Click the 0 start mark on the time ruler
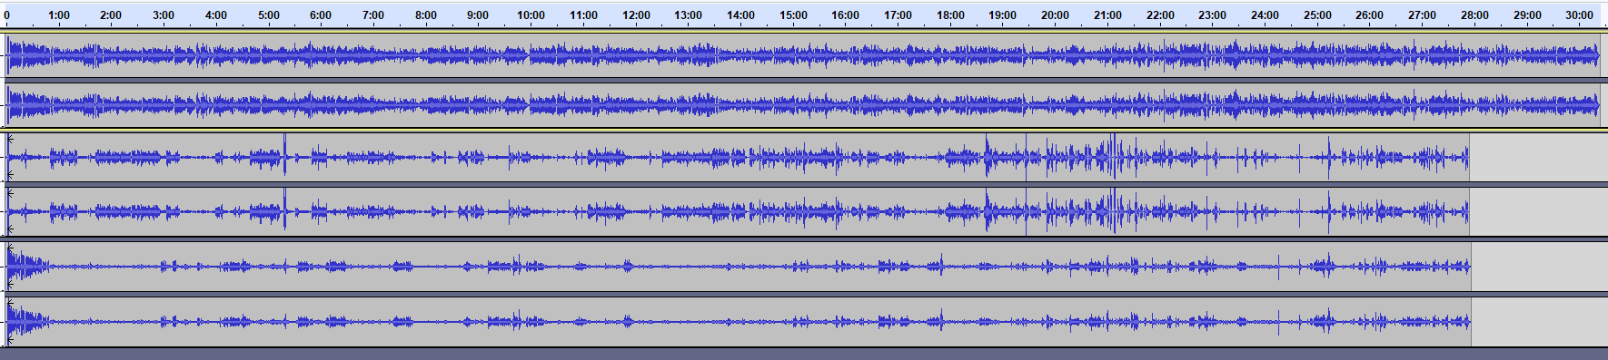Image resolution: width=1608 pixels, height=360 pixels. pyautogui.click(x=6, y=15)
